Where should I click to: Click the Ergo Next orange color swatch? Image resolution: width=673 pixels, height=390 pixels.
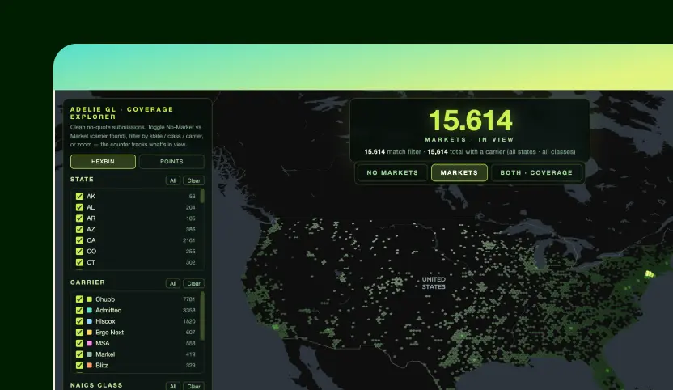pyautogui.click(x=90, y=333)
